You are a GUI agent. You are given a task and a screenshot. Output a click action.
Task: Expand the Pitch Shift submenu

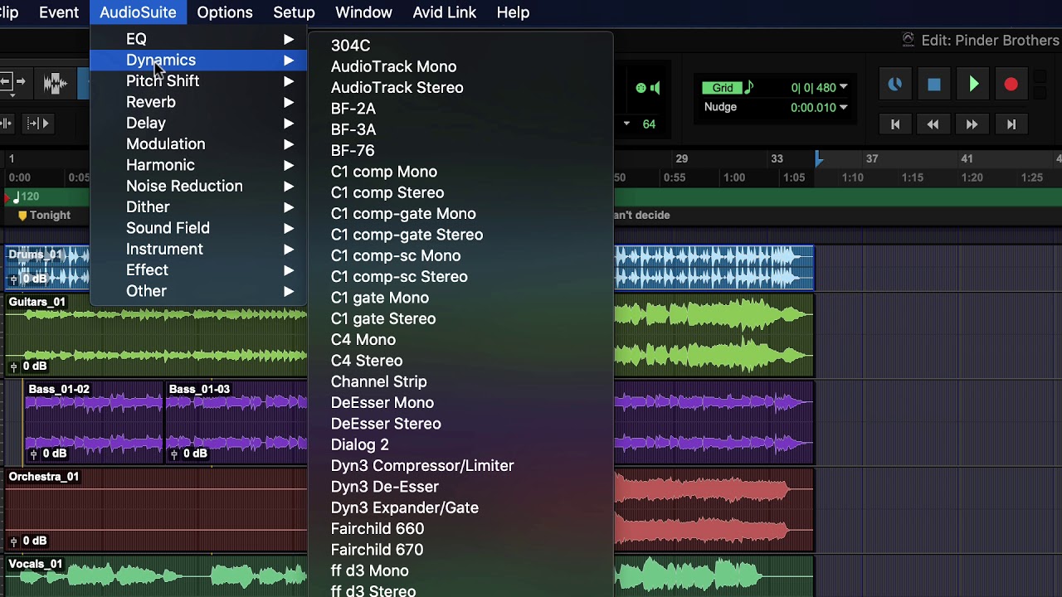coord(198,81)
